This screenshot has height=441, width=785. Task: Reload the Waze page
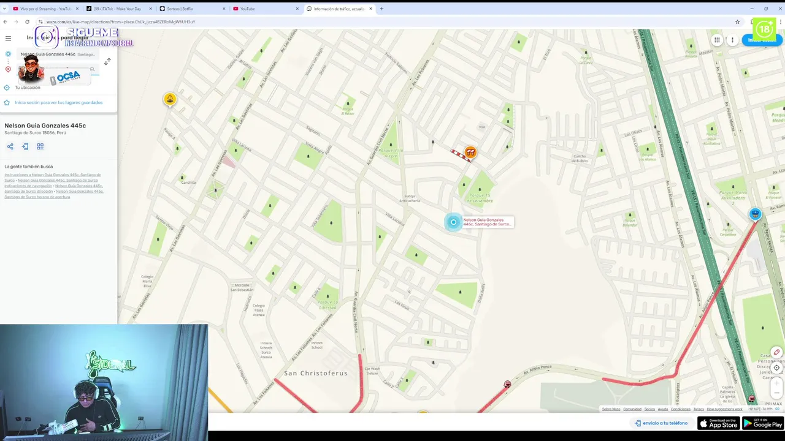[27, 21]
